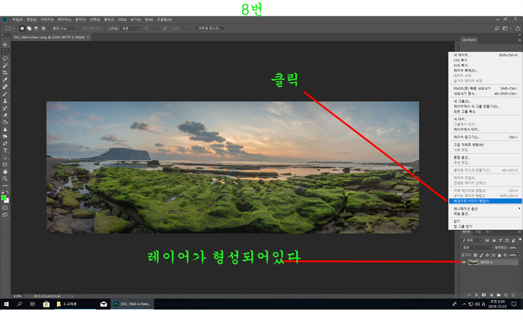523x326 pixels.
Task: Select the Pen tool
Action: tap(5, 143)
